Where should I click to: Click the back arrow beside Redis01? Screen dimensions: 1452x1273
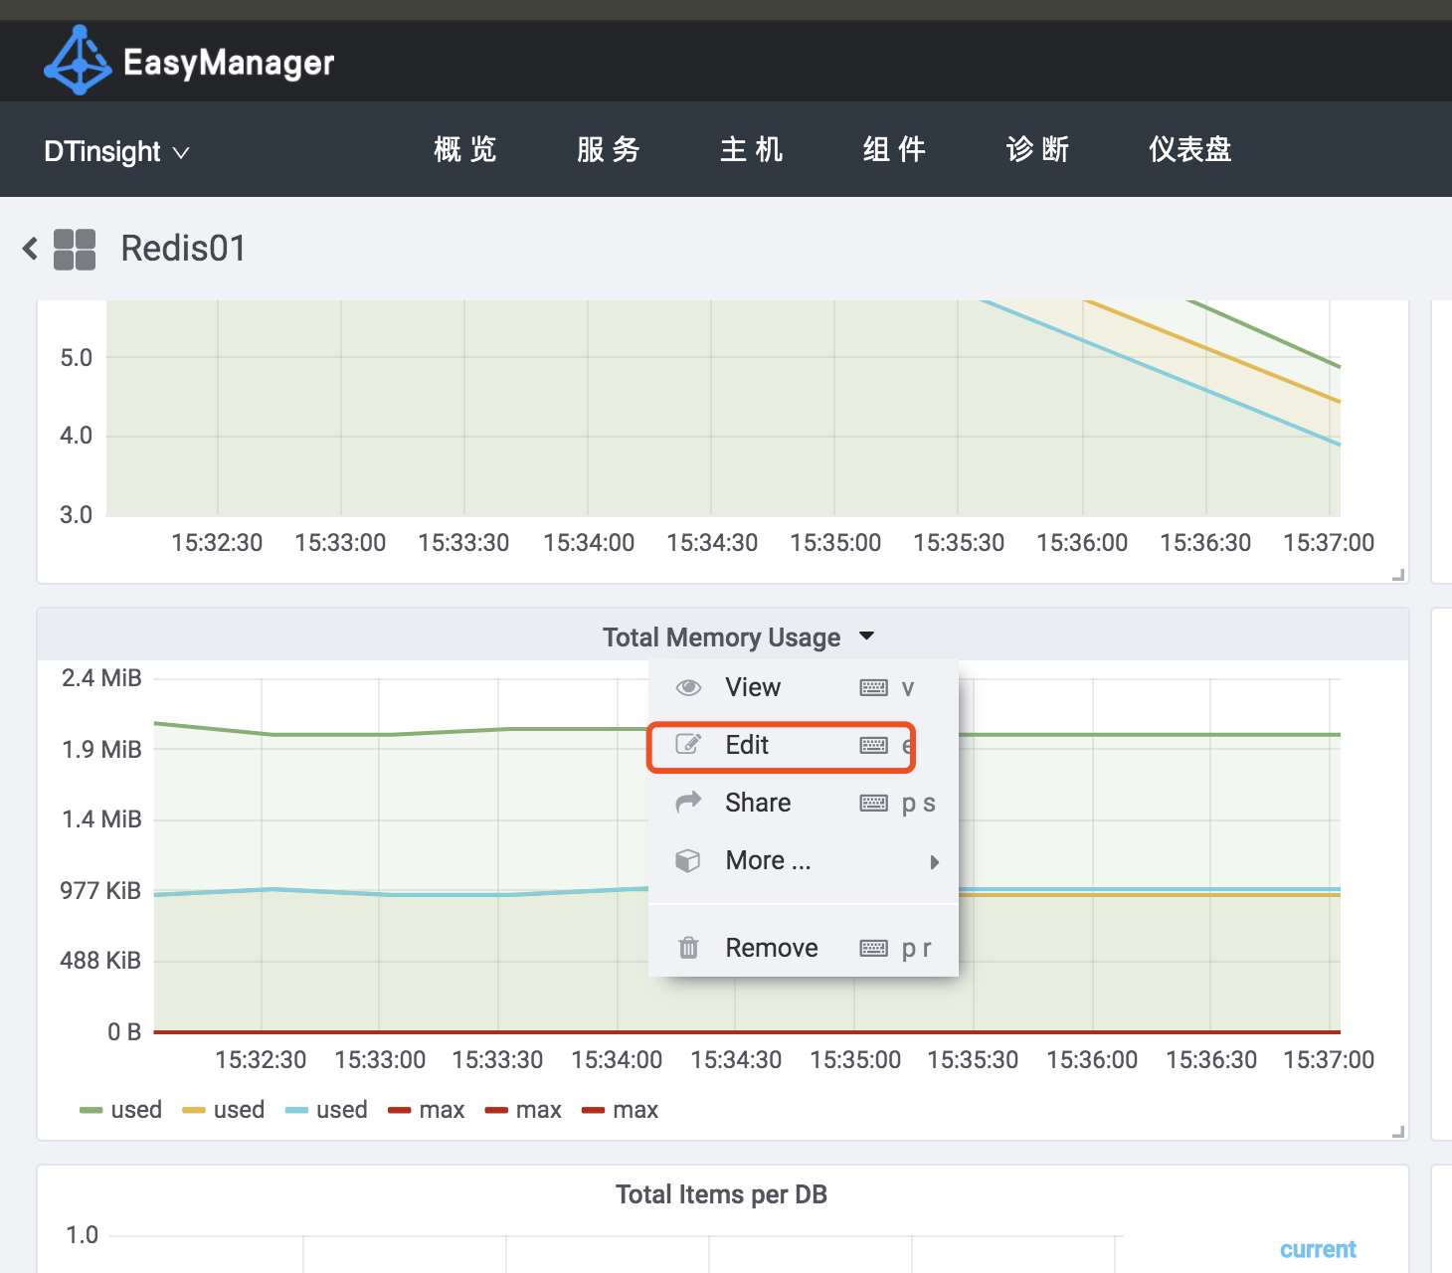tap(30, 249)
